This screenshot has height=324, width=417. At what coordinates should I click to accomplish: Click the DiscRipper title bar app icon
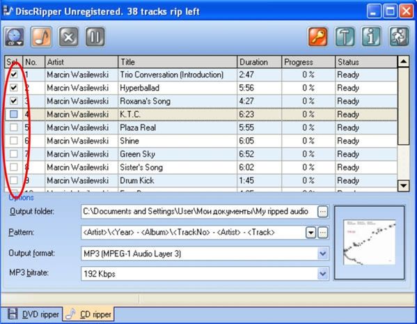[x=8, y=10]
